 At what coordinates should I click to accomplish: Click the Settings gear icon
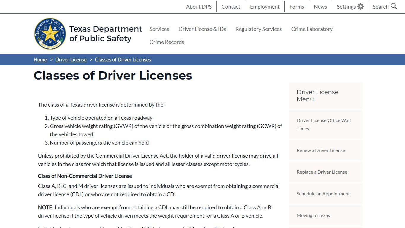[361, 7]
